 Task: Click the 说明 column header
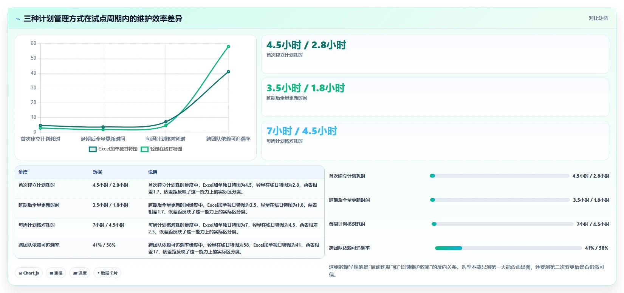(x=153, y=172)
